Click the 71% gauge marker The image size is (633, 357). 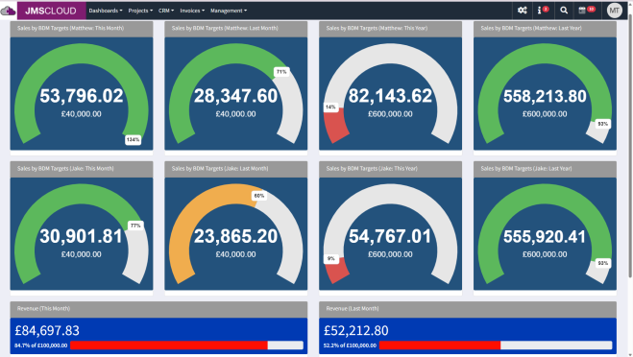281,72
